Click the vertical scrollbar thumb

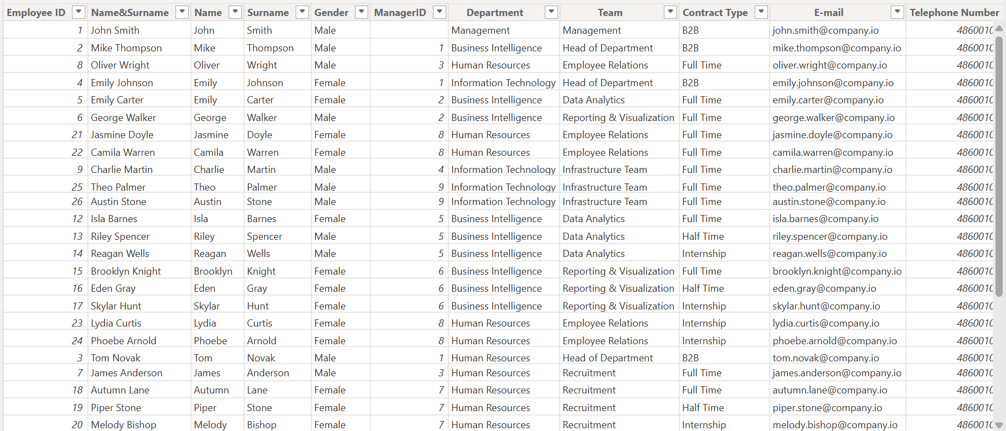tap(999, 167)
